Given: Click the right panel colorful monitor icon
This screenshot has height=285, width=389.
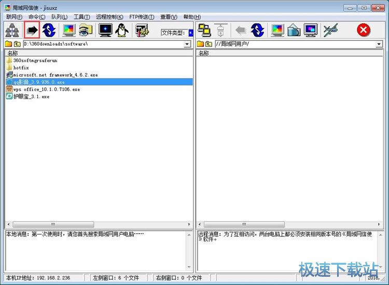Looking at the screenshot, I should click(277, 30).
